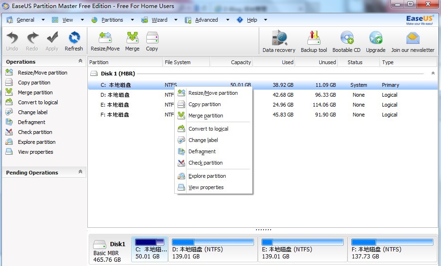Select Explore partition in context menu
The width and height of the screenshot is (441, 266).
point(213,176)
